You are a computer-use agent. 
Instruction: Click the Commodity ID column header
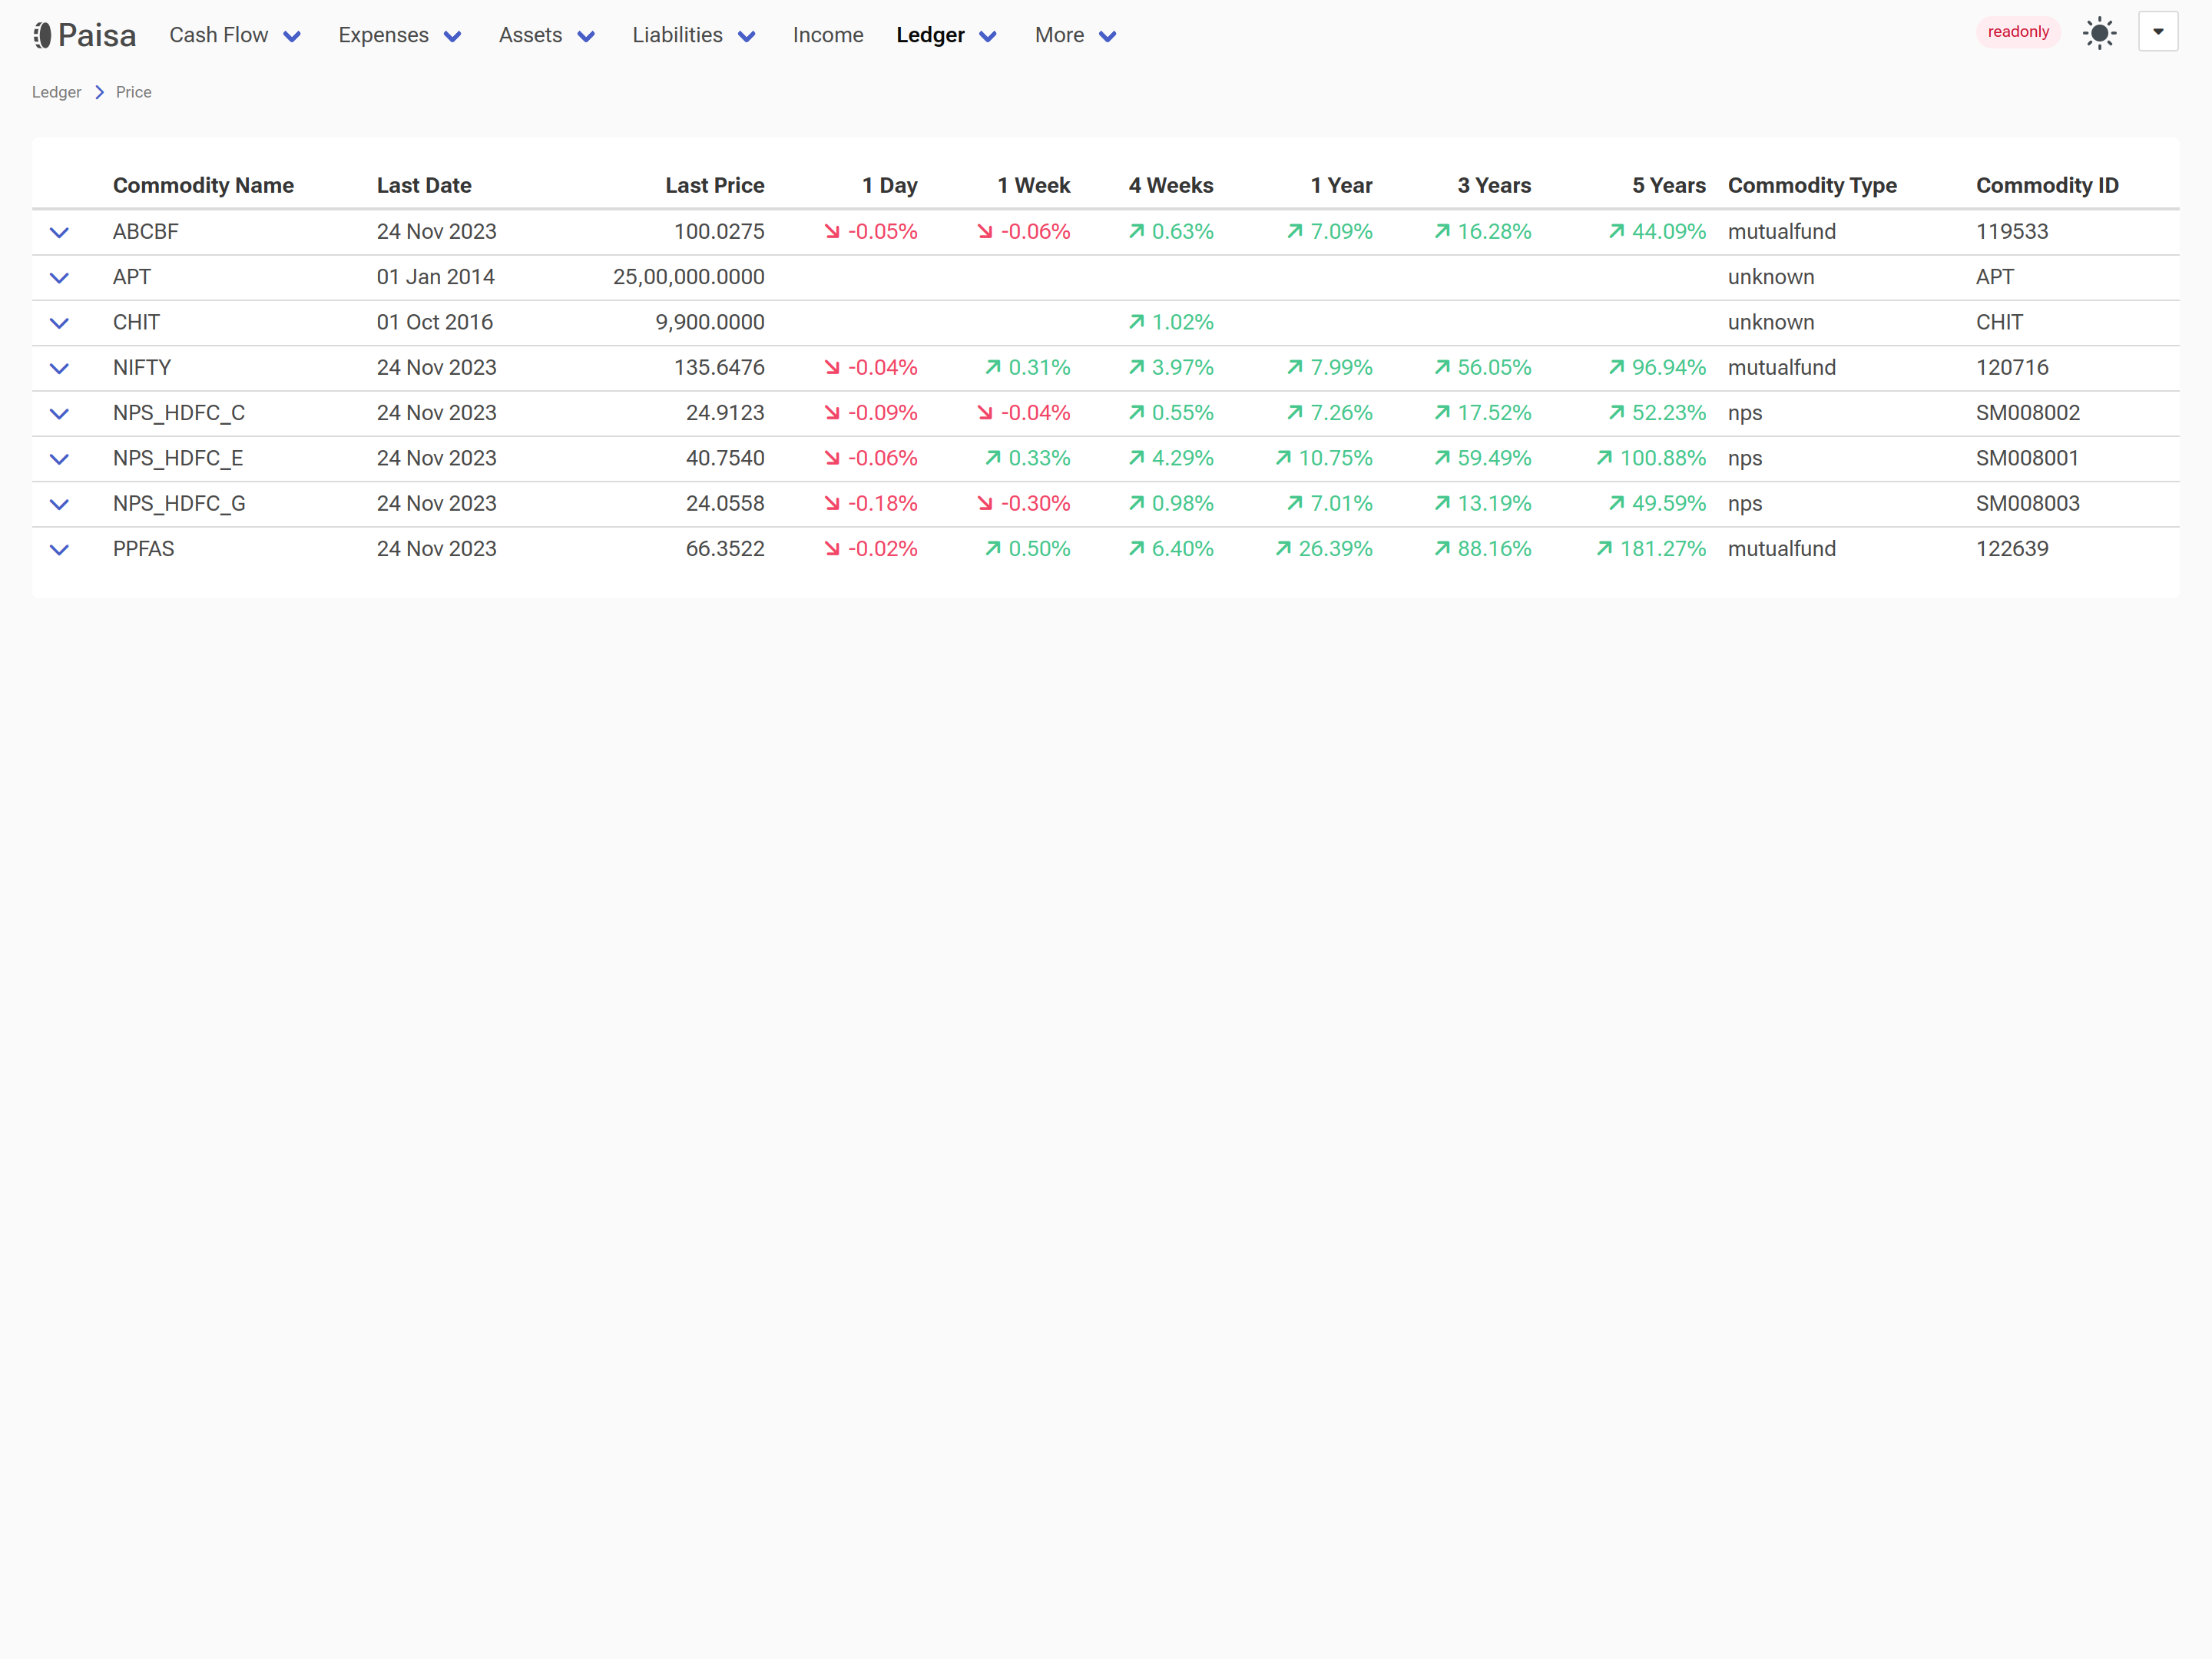2047,185
